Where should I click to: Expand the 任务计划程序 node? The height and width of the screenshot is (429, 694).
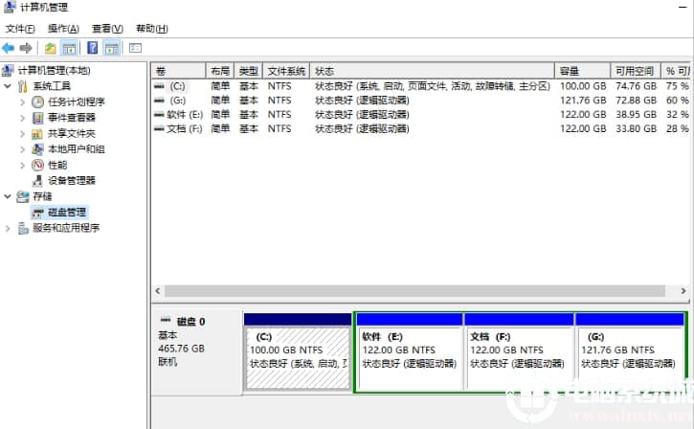click(x=23, y=102)
